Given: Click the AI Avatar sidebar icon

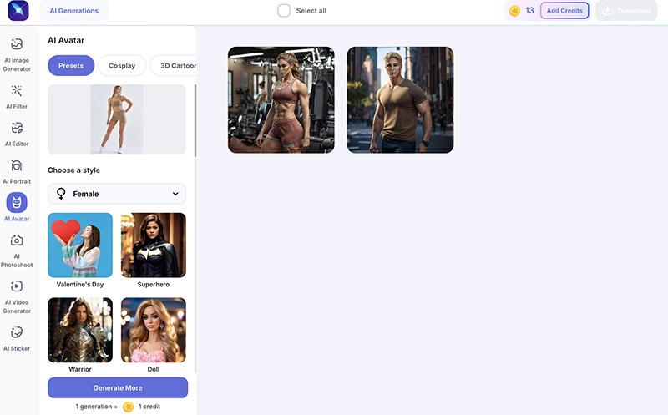Looking at the screenshot, I should (17, 203).
